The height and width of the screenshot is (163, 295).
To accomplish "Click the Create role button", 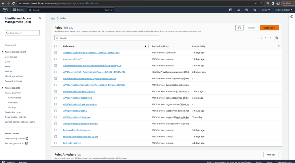I will coord(269,28).
